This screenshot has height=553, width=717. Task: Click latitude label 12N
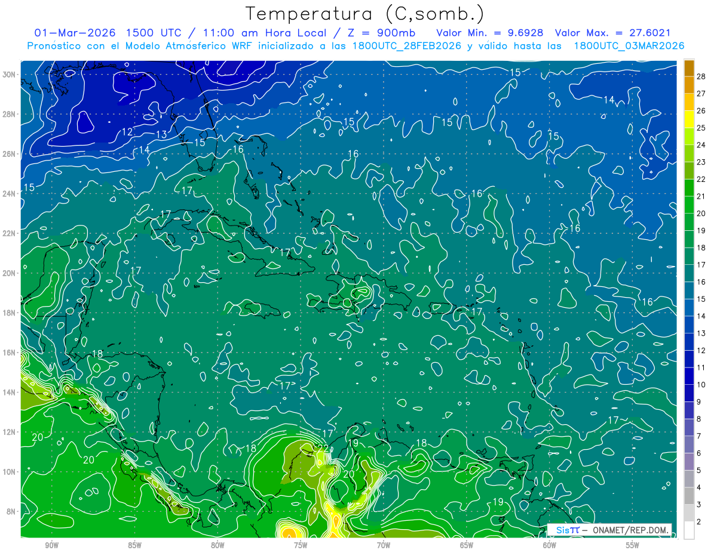pyautogui.click(x=10, y=432)
